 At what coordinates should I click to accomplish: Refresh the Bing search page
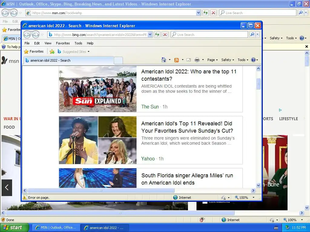pos(157,34)
